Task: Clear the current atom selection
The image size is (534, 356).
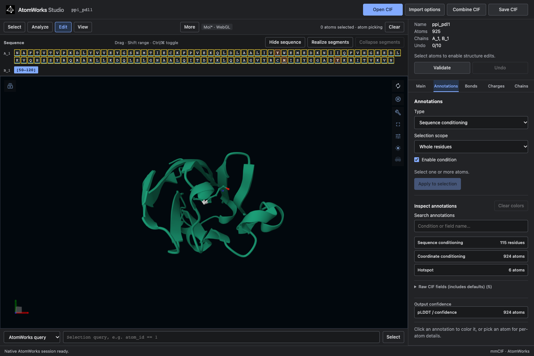Action: (395, 27)
